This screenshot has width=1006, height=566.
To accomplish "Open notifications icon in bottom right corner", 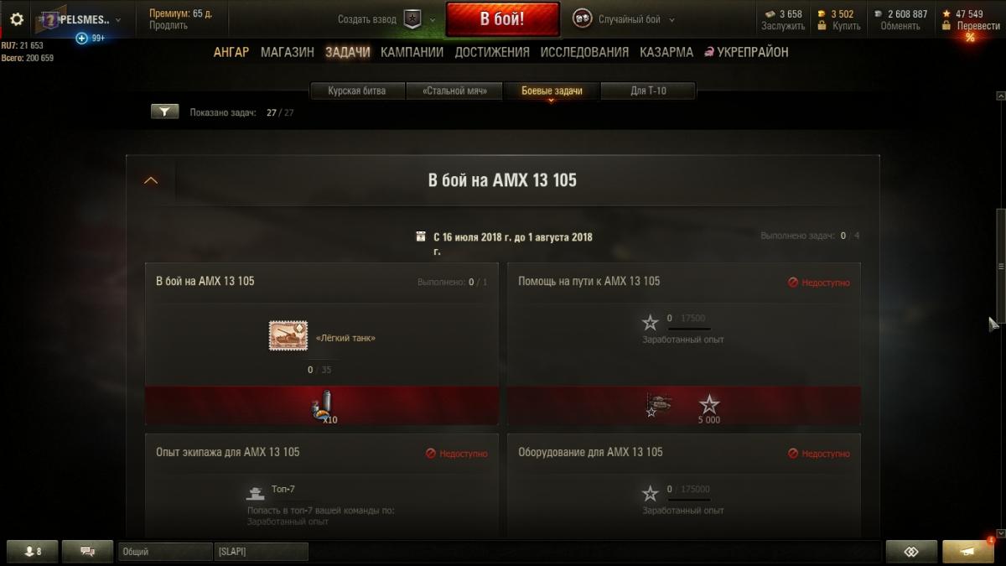I will pos(968,551).
